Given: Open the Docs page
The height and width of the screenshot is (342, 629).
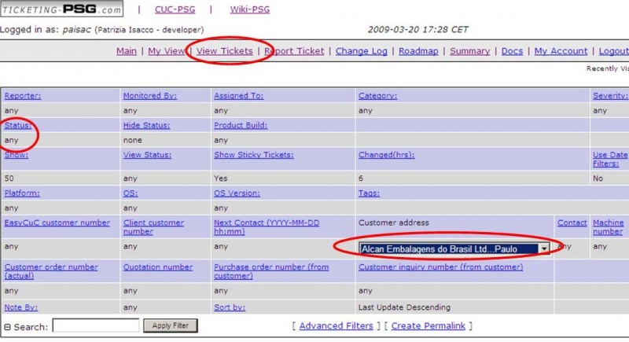Looking at the screenshot, I should (x=513, y=51).
